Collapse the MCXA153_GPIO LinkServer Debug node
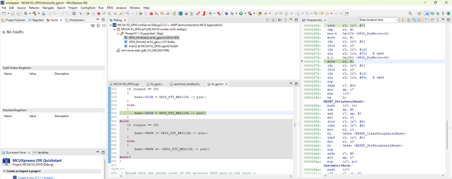 pos(111,25)
